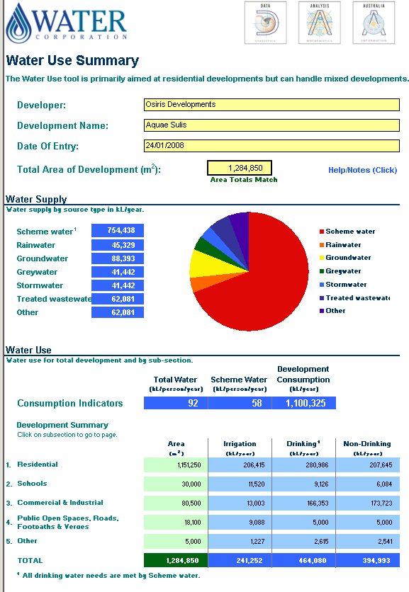This screenshot has width=409, height=592.
Task: Select the Developer input field
Action: pos(271,105)
